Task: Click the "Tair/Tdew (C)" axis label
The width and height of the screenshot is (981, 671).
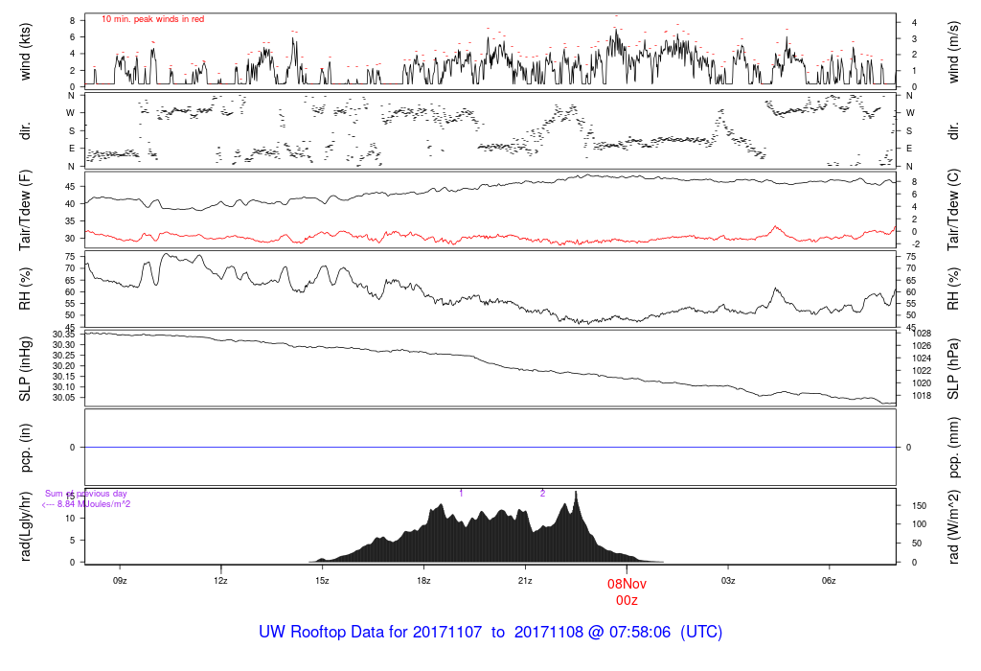Action: point(953,210)
